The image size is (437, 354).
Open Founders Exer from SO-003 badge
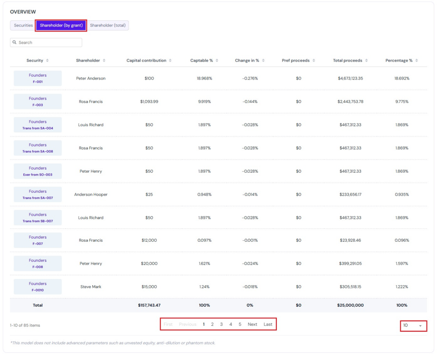click(38, 171)
